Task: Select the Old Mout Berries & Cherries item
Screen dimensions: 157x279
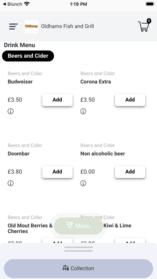Action: click(30, 228)
